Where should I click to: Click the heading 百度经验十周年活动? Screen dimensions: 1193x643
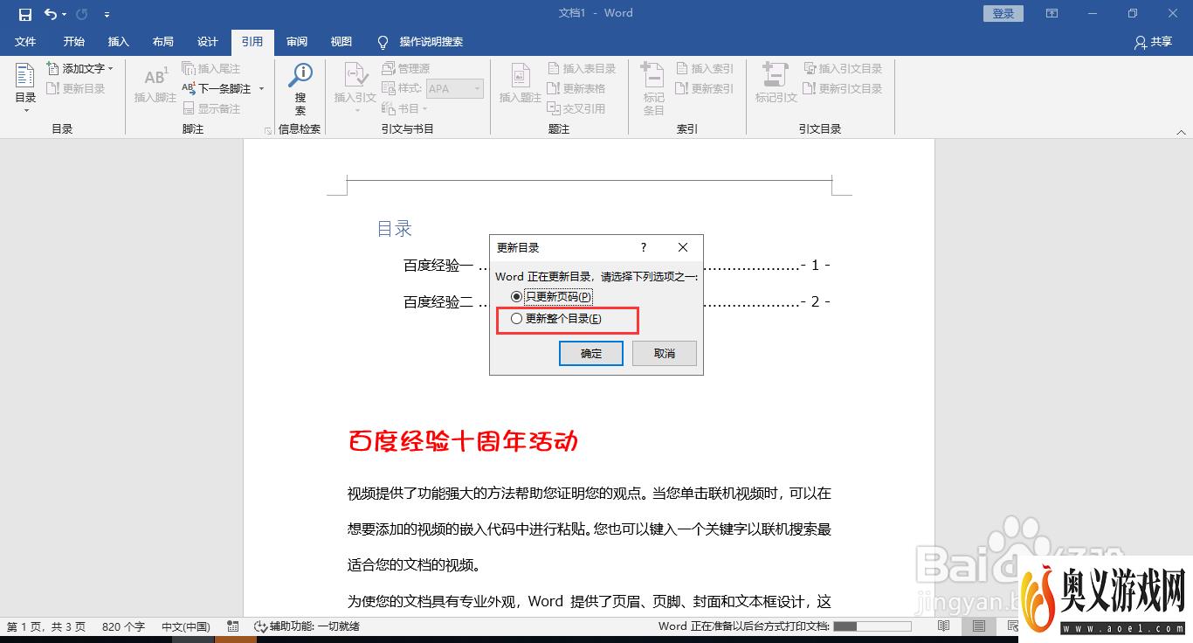pos(463,441)
